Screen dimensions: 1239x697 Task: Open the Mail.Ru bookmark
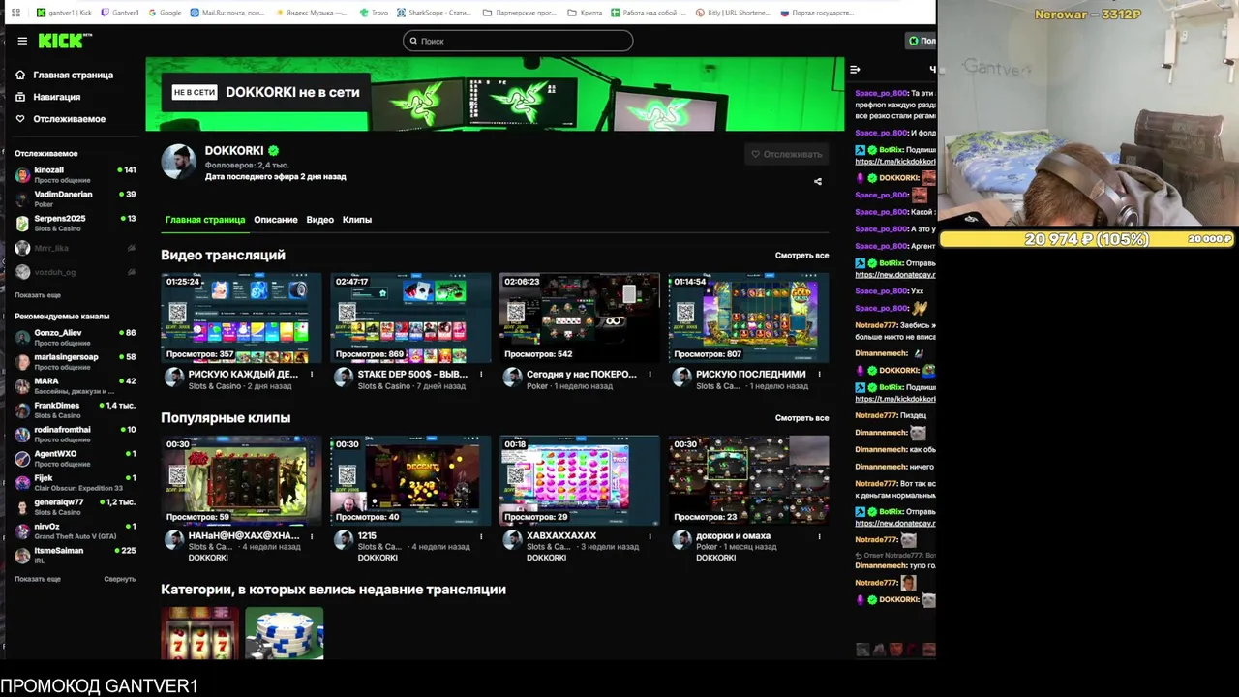[x=227, y=13]
